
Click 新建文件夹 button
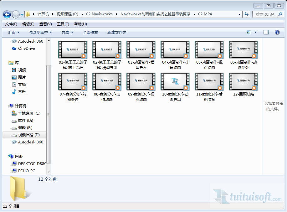click(x=117, y=32)
